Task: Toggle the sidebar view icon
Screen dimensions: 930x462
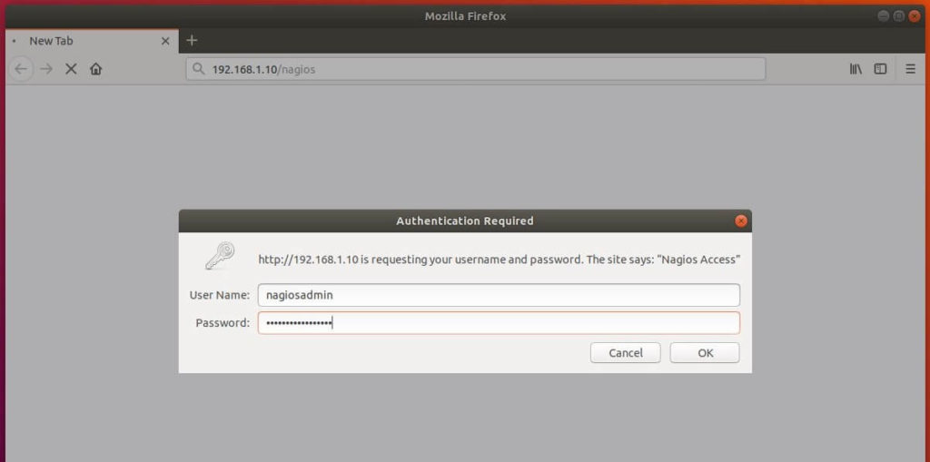Action: tap(881, 69)
